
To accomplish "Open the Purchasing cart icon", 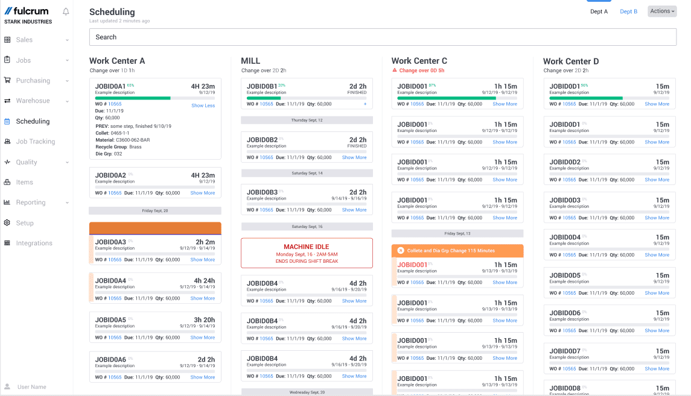I will pos(8,80).
